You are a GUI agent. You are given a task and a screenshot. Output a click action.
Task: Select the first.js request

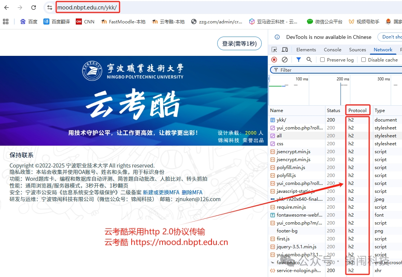pos(335,239)
